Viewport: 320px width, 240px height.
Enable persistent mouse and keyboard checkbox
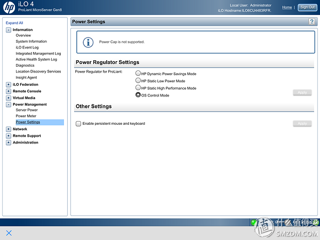click(78, 124)
